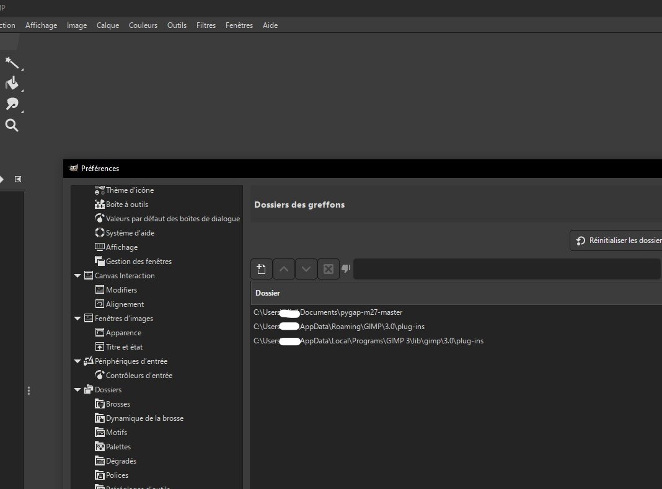Click the folder path input field
The width and height of the screenshot is (662, 489).
click(x=507, y=269)
